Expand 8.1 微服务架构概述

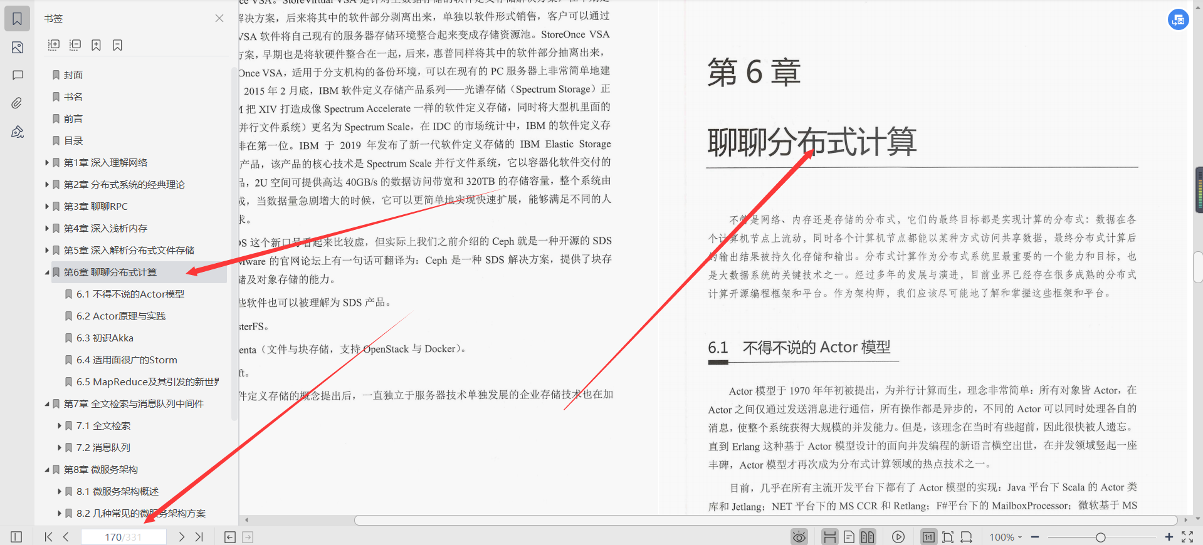tap(60, 491)
